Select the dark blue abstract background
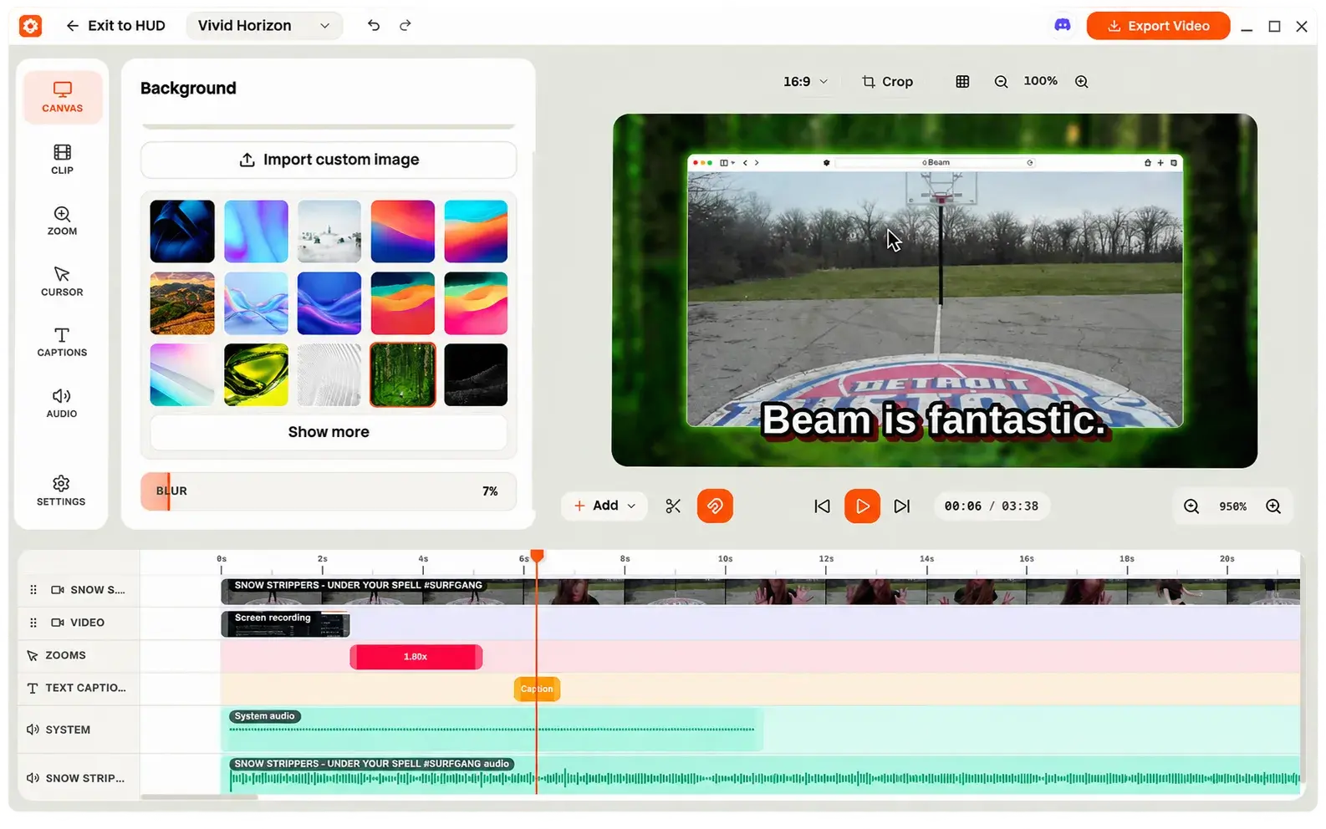Image resolution: width=1326 pixels, height=829 pixels. click(x=182, y=231)
